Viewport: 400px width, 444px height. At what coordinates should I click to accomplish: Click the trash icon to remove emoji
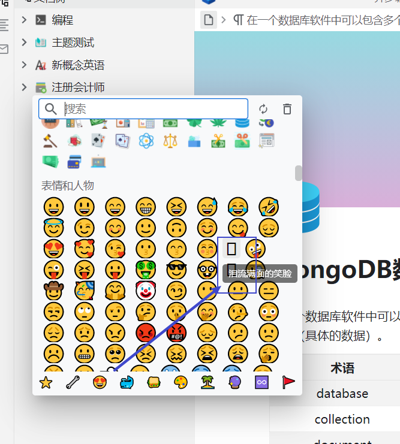pyautogui.click(x=287, y=109)
